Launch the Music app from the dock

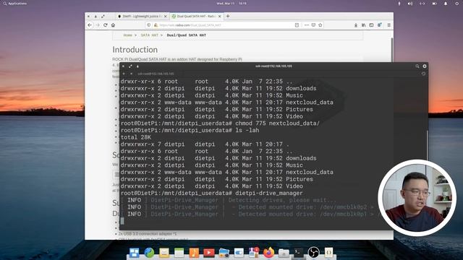pyautogui.click(x=194, y=253)
